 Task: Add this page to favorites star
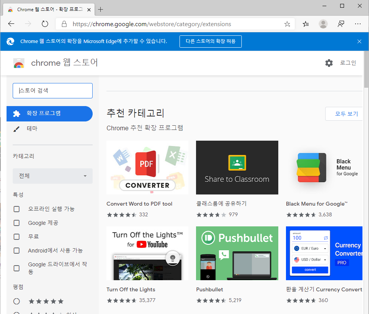click(x=287, y=24)
